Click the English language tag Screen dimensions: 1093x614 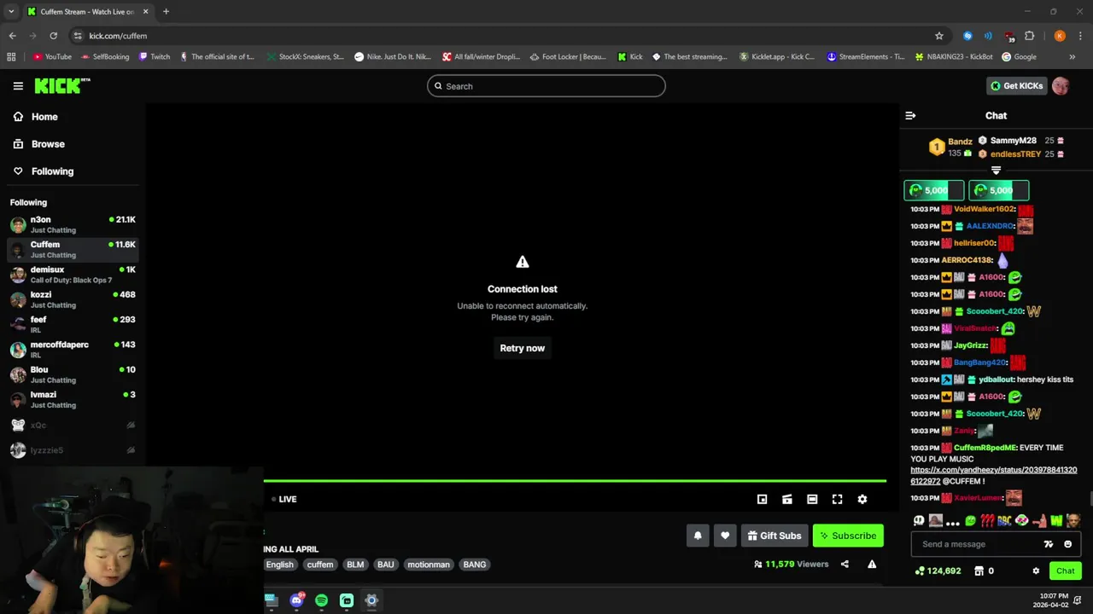pos(279,565)
